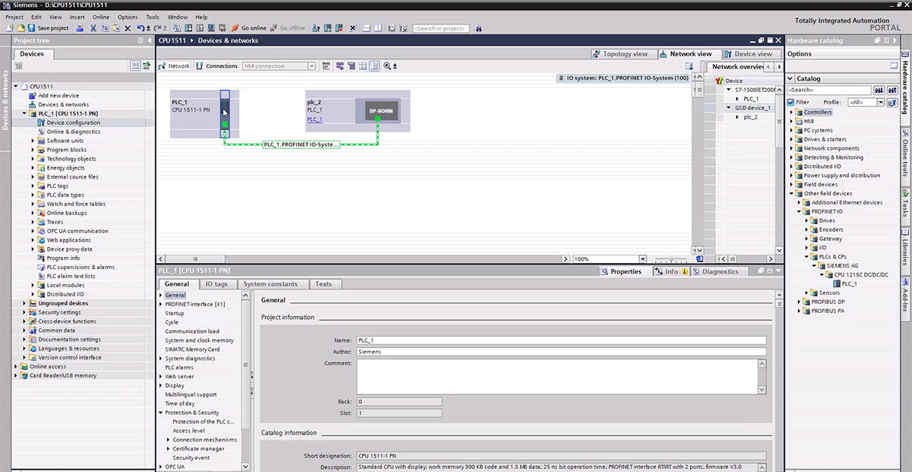Screen dimensions: 912x472
Task: Open the HMI connection type dropdown
Action: [x=312, y=66]
